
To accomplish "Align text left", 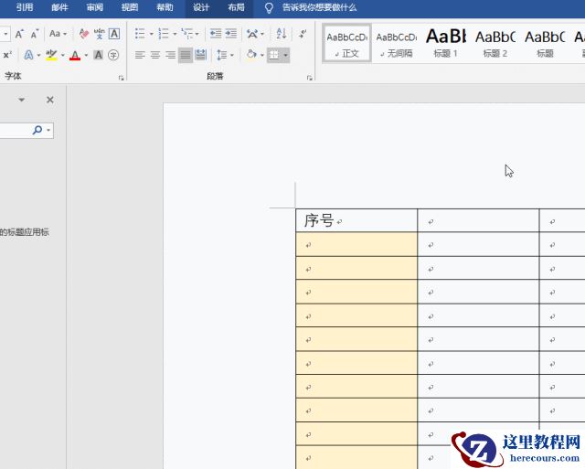I will (140, 55).
